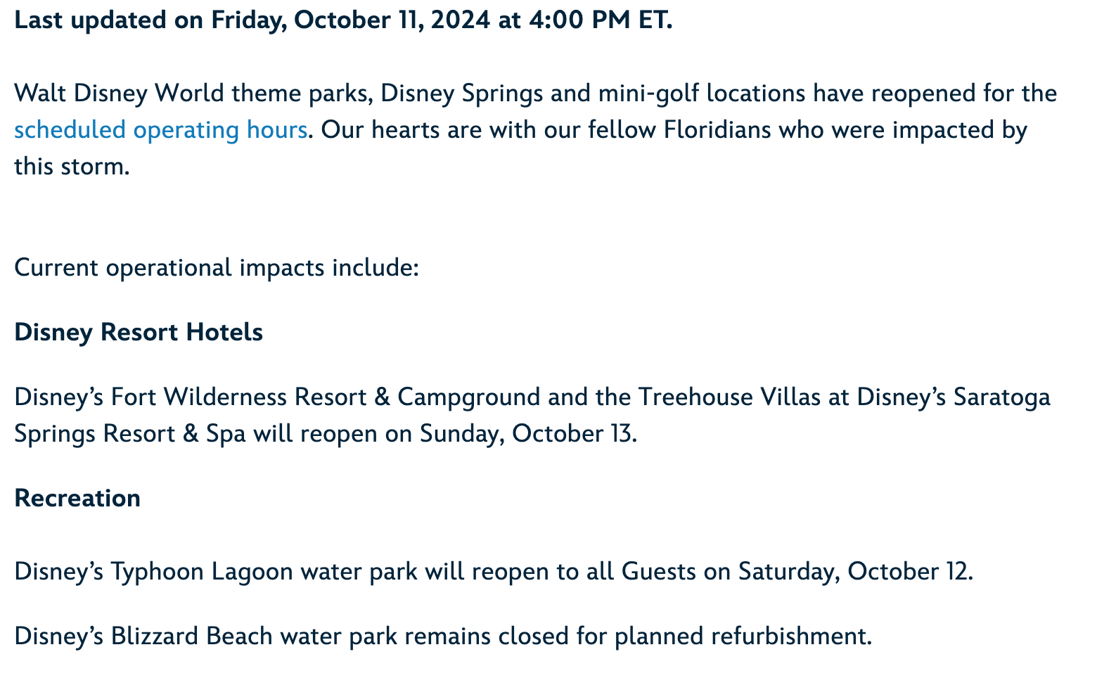Click the words Springs Resort & Spa

130,434
